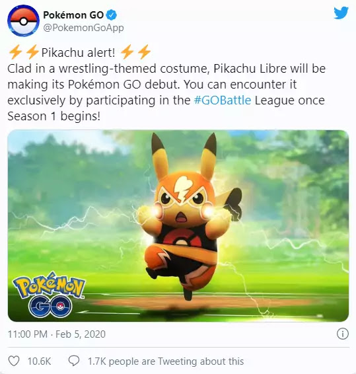Click the Season 1 begins! text
The height and width of the screenshot is (374, 356).
point(54,116)
